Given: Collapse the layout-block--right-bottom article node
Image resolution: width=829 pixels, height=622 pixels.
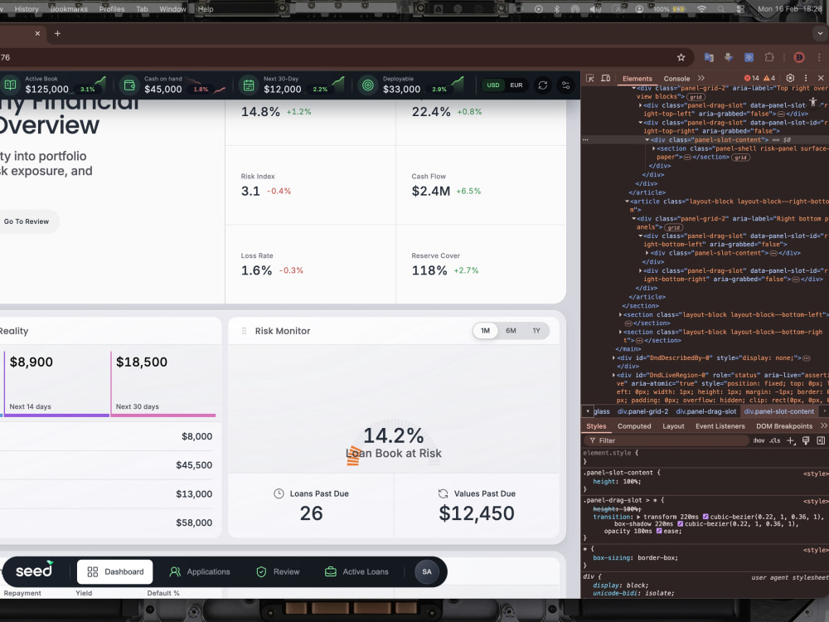Looking at the screenshot, I should 628,202.
